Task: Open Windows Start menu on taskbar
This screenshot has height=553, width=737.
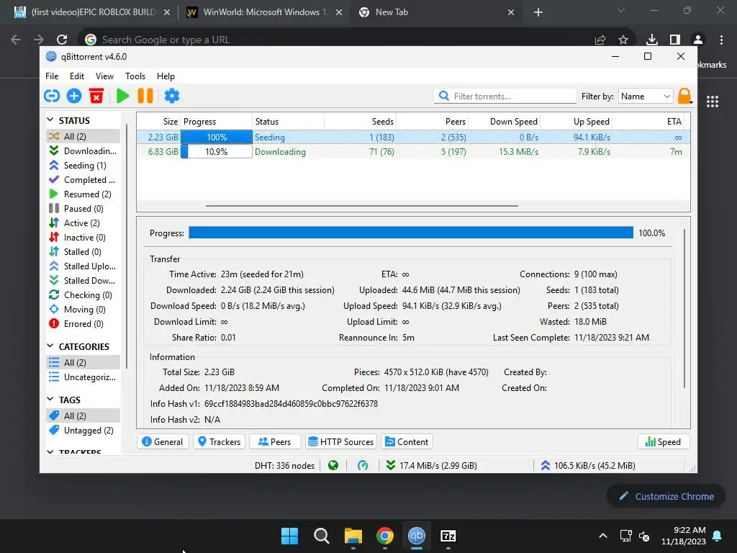Action: pyautogui.click(x=289, y=536)
